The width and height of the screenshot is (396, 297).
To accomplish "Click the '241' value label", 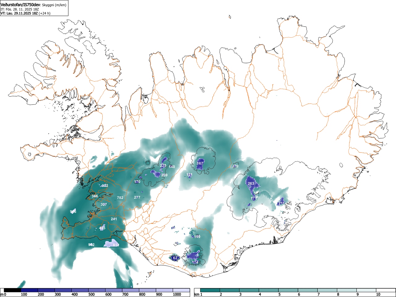I will point(114,219).
